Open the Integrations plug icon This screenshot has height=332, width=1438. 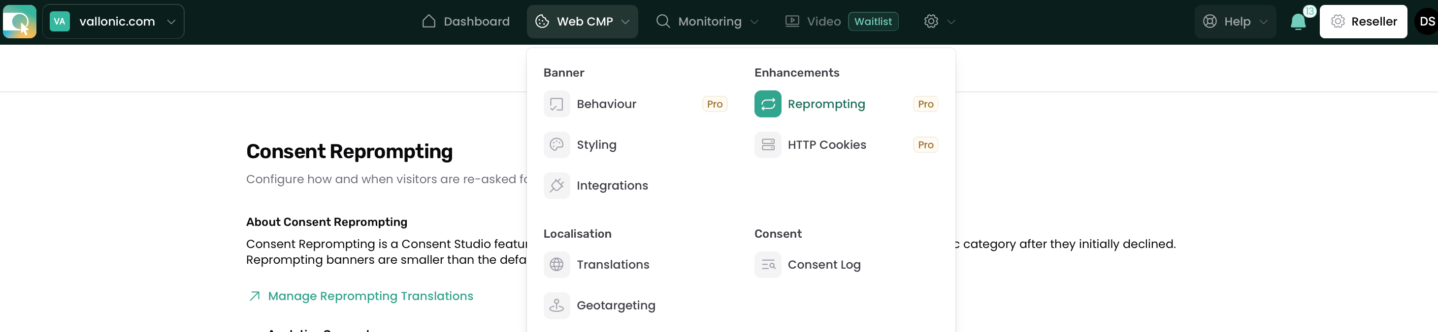pos(556,186)
